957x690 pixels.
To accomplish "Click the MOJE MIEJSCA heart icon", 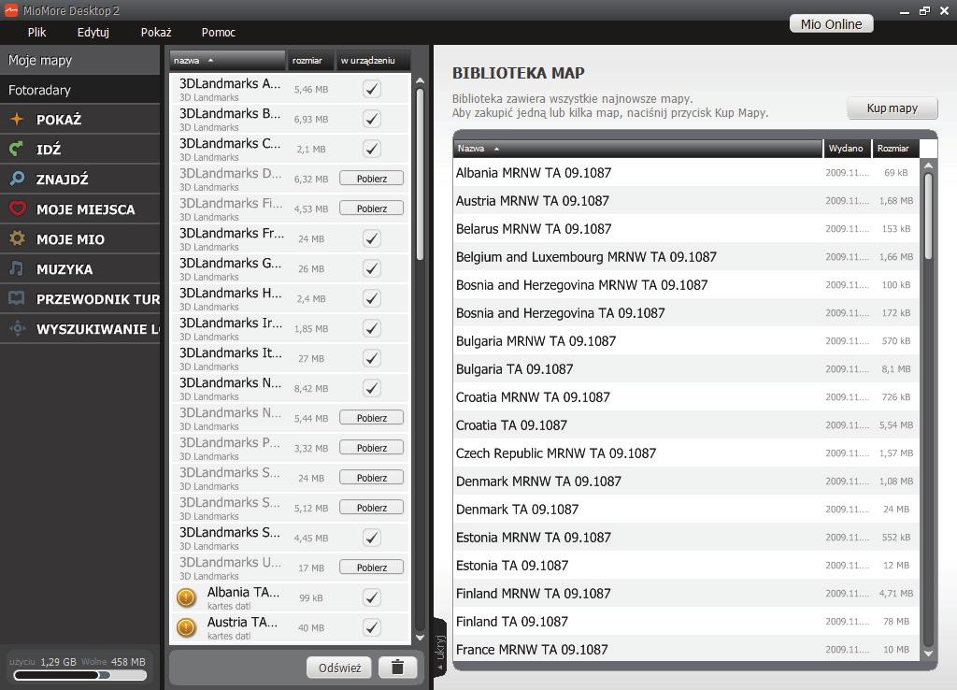I will point(17,208).
